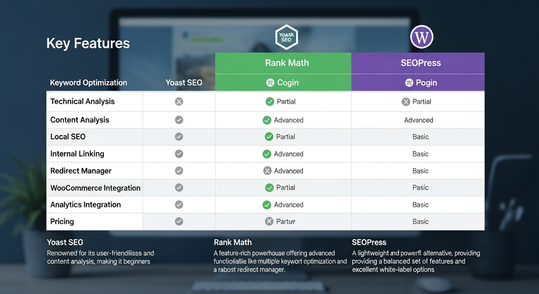Screen dimensions: 539x294
Task: Click Advanced text in Rank Math Redirect Manager
Action: tap(289, 171)
